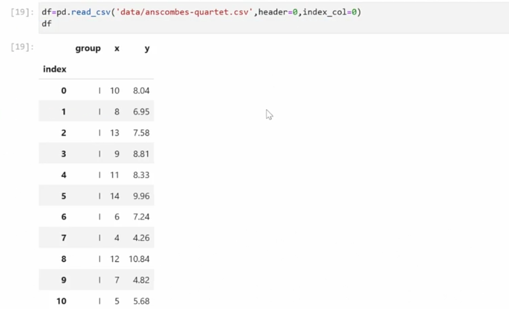Click the y value 8.04 cell
The height and width of the screenshot is (309, 509).
[x=141, y=91]
